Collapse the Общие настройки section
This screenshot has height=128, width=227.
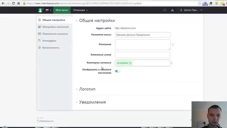click(x=77, y=21)
